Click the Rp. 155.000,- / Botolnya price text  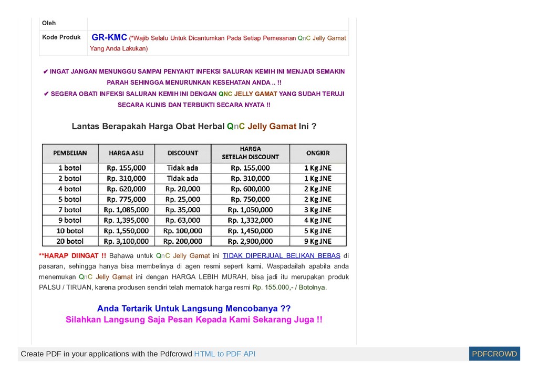[x=289, y=287]
